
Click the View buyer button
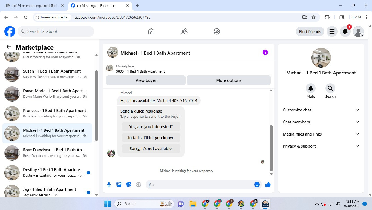tap(146, 80)
